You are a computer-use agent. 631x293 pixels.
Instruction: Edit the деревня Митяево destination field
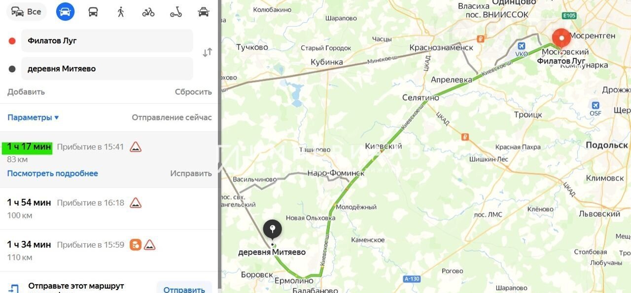click(x=107, y=69)
